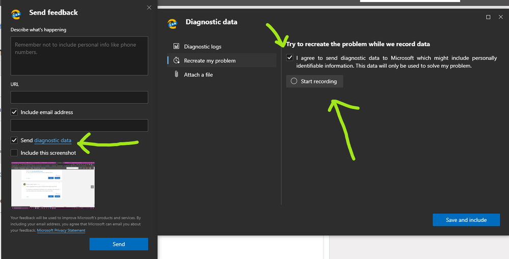509x259 pixels.
Task: Open the diagnostic data link
Action: pyautogui.click(x=52, y=140)
